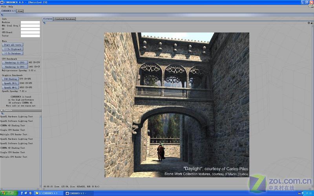The width and height of the screenshot is (314, 196).
Task: Click the '2040 CB-GFX' OpenGL SW-L result
Action: point(26,83)
